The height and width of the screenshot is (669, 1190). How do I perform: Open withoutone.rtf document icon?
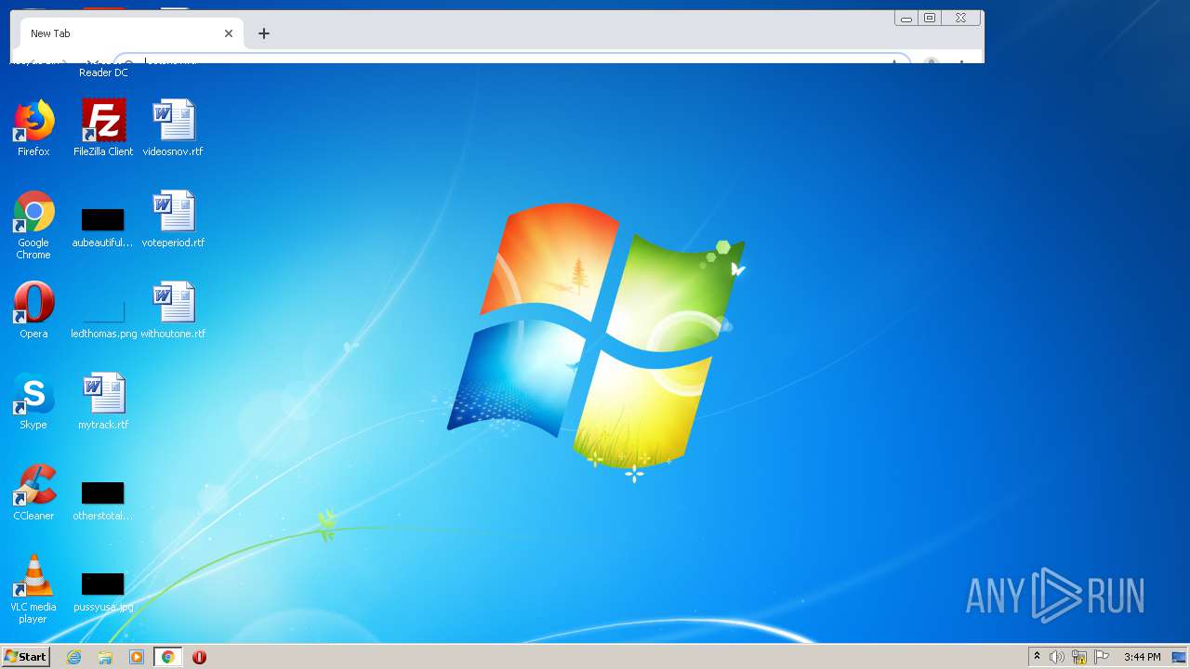pos(173,310)
